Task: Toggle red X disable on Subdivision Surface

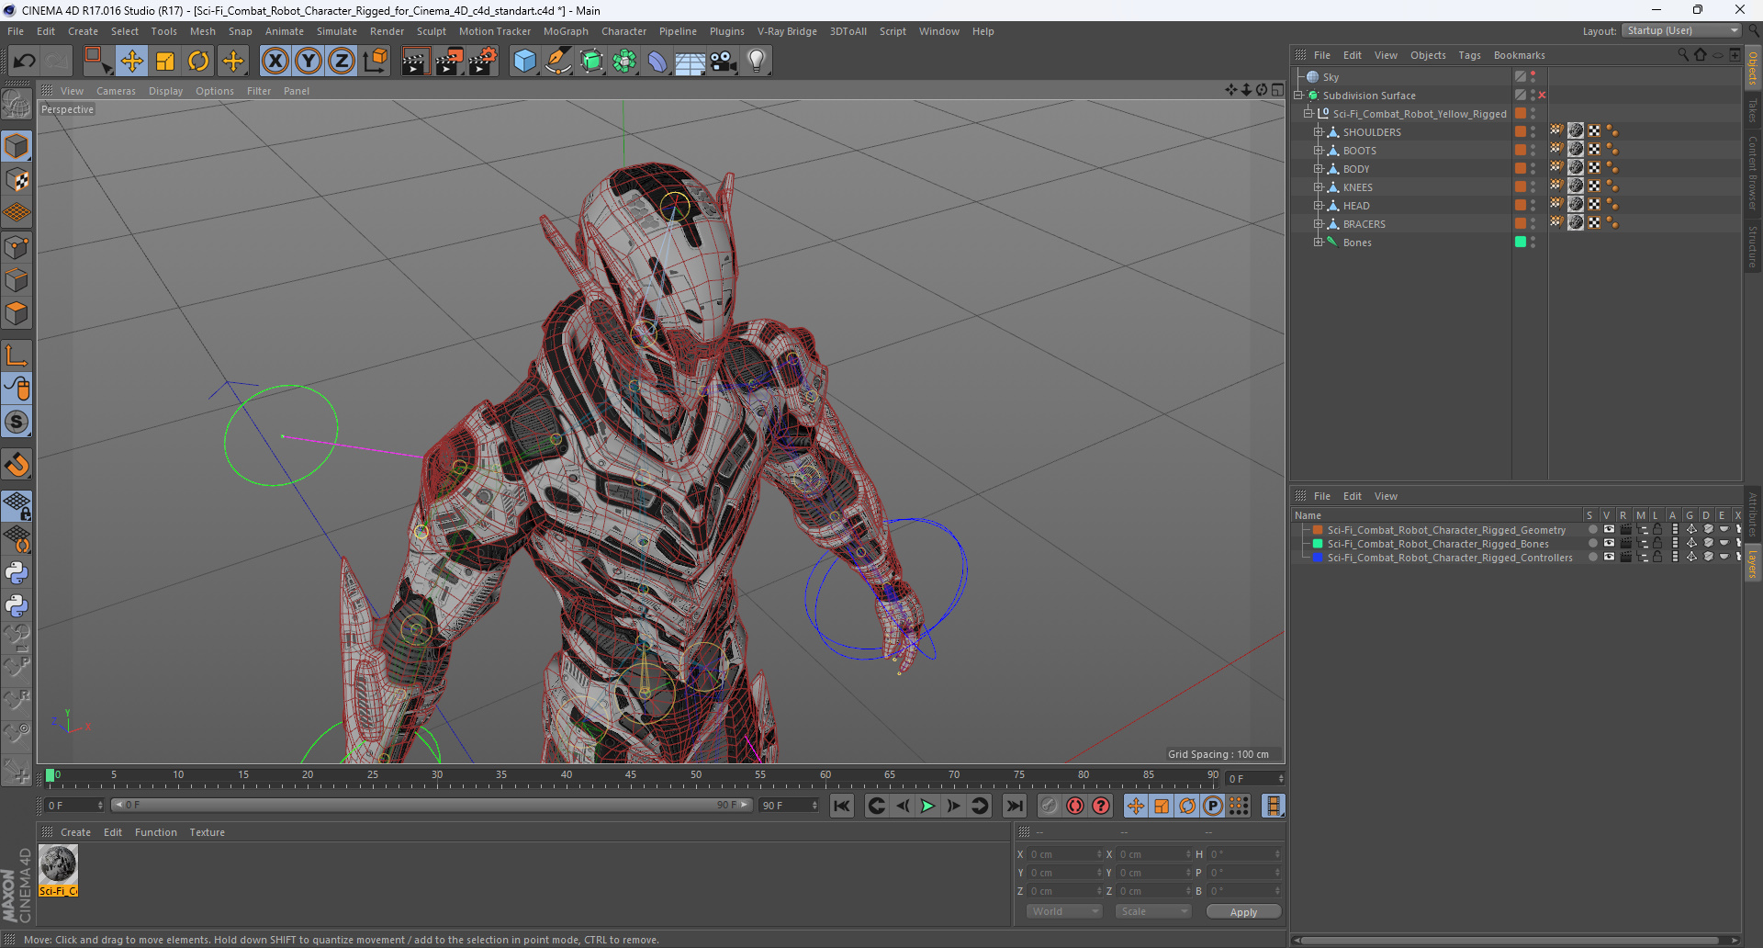Action: pyautogui.click(x=1542, y=96)
